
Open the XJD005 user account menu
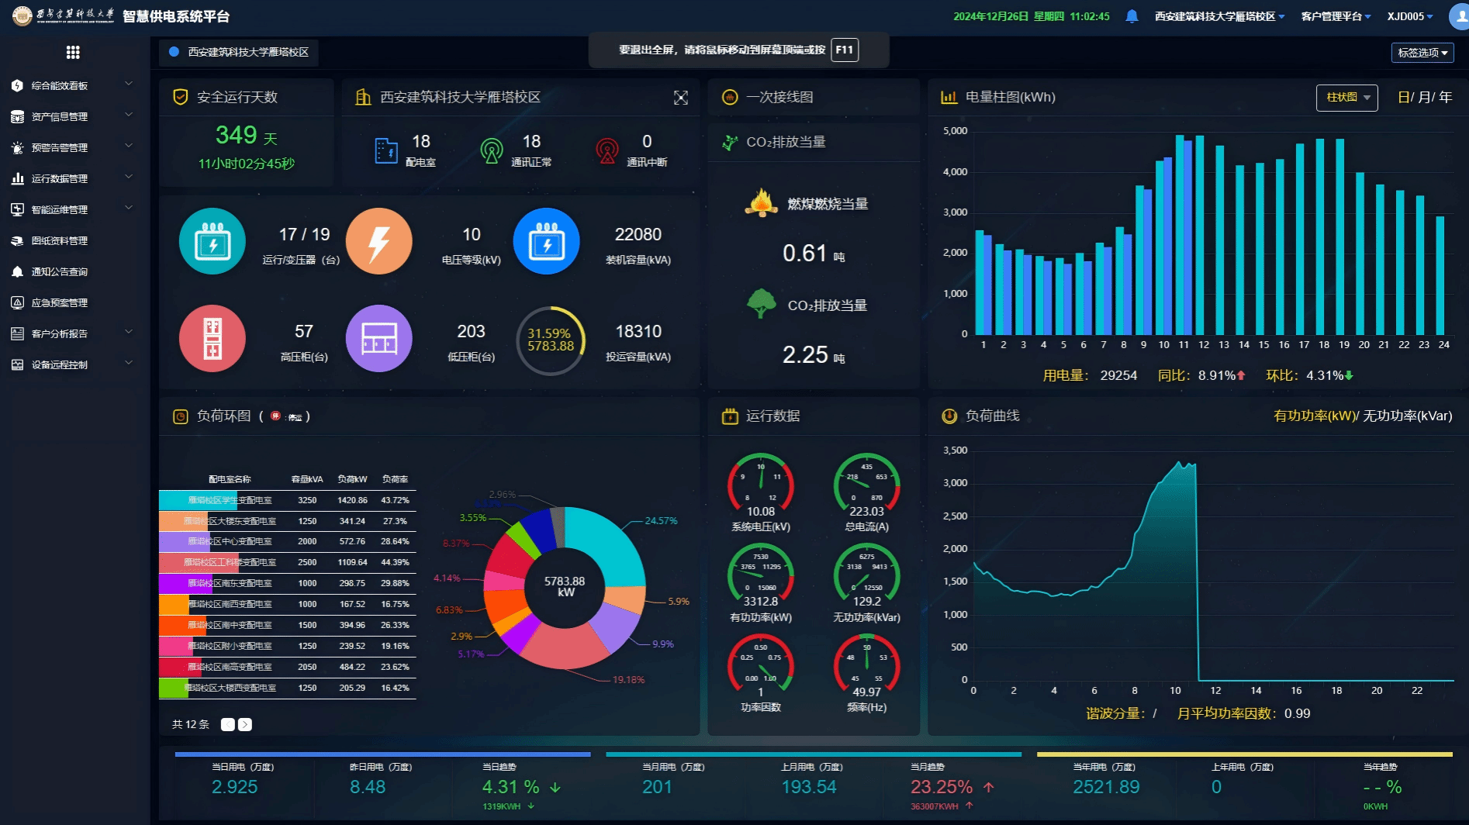tap(1409, 16)
